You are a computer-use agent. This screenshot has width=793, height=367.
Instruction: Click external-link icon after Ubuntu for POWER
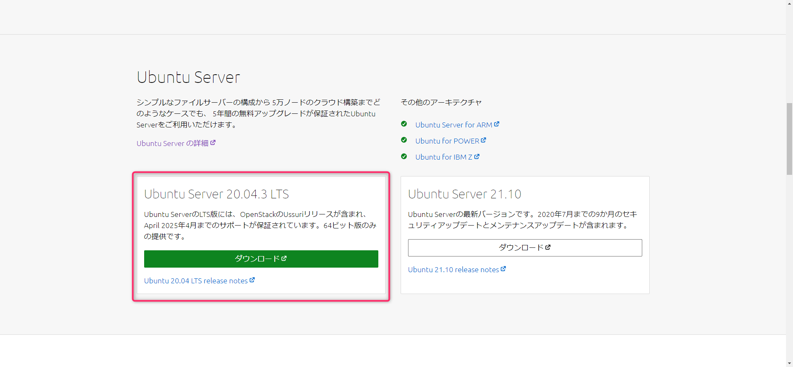tap(483, 140)
